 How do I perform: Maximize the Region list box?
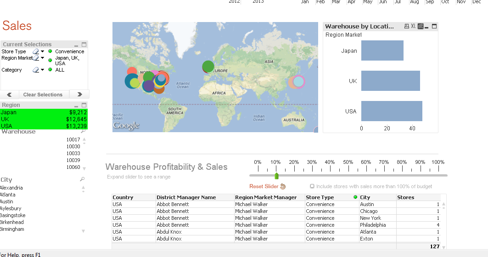pos(84,105)
